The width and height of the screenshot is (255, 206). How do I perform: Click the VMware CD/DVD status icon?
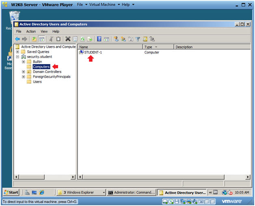(171, 202)
